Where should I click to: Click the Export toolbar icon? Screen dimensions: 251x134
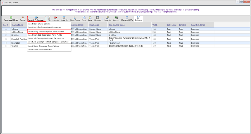[x=116, y=19]
